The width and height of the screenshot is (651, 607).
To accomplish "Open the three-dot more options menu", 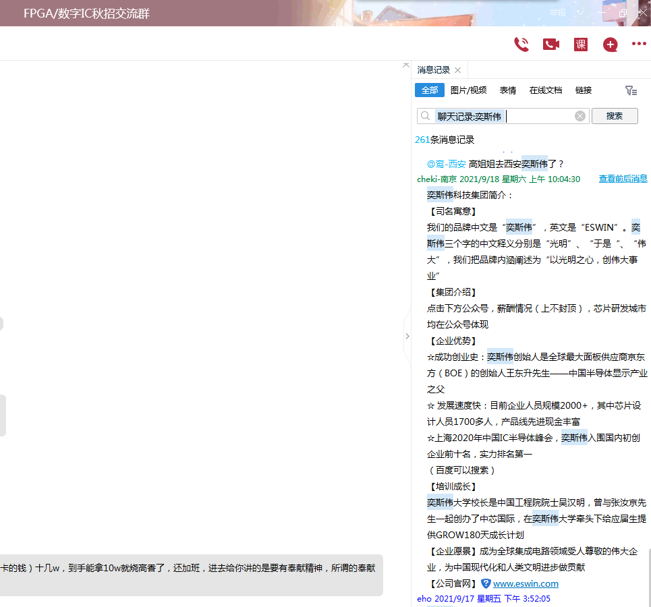I will (639, 44).
